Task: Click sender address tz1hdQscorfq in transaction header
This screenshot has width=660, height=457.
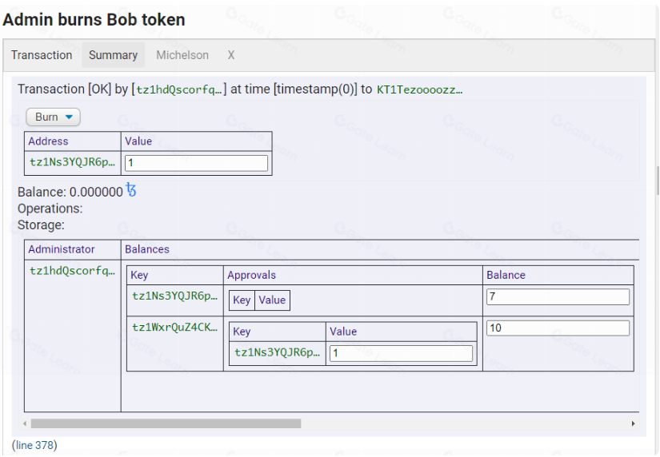Action: [x=179, y=89]
